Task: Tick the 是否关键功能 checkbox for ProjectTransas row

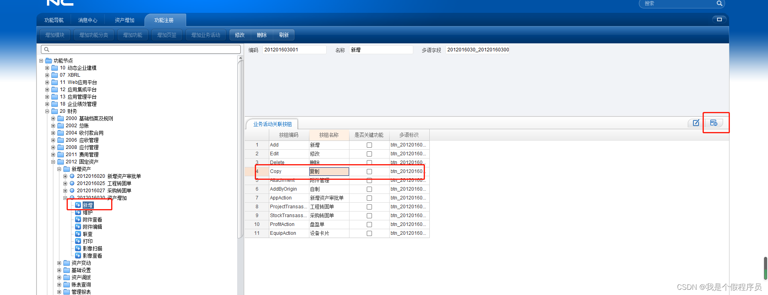Action: click(x=369, y=207)
